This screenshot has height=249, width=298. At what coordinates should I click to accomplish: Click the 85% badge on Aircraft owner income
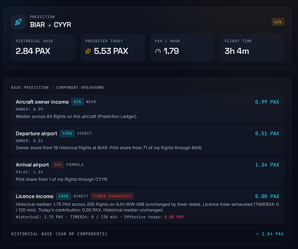tap(77, 102)
